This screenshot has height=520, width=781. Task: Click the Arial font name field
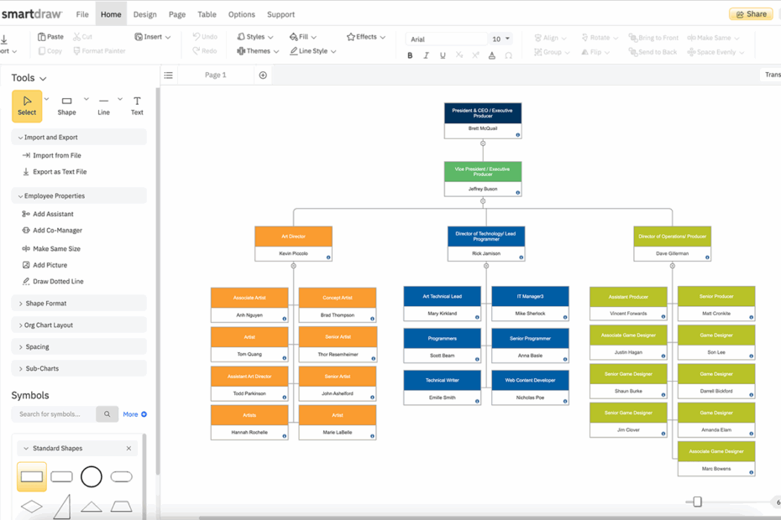click(x=446, y=39)
